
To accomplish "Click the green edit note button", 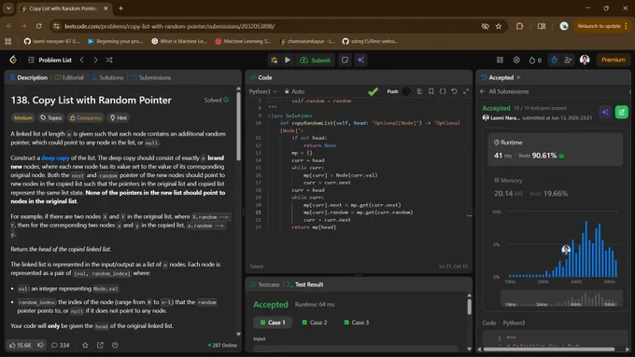I will [622, 112].
